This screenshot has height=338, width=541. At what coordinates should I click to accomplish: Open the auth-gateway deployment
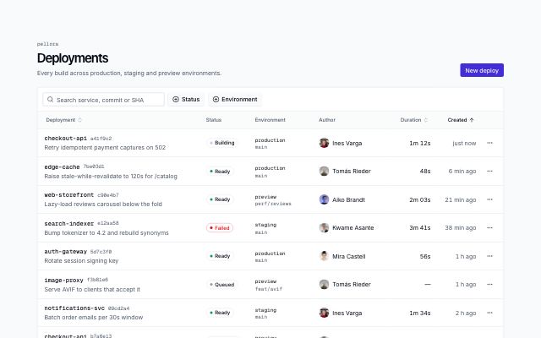(66, 252)
